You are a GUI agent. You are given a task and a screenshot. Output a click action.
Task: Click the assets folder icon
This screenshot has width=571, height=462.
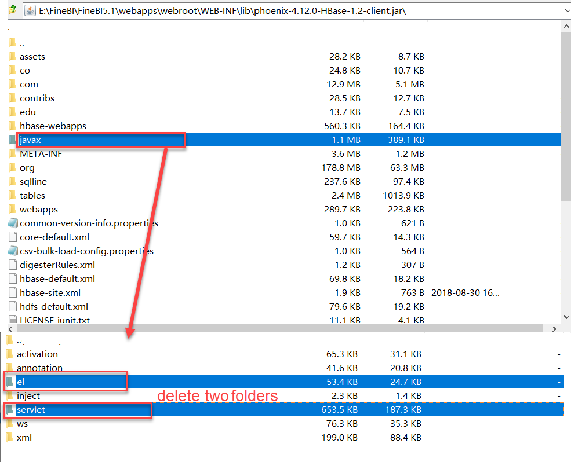(12, 56)
